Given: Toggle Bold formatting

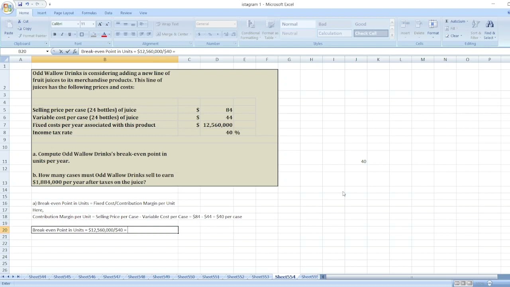Looking at the screenshot, I should 55,34.
